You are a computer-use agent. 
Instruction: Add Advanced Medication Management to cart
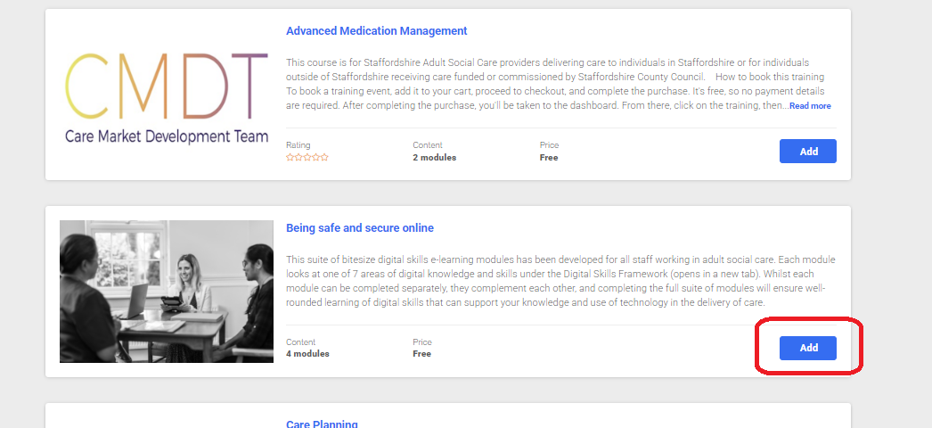[x=808, y=151]
